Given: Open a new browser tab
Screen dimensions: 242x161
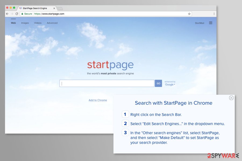Looking at the screenshot, I should (x=60, y=8).
